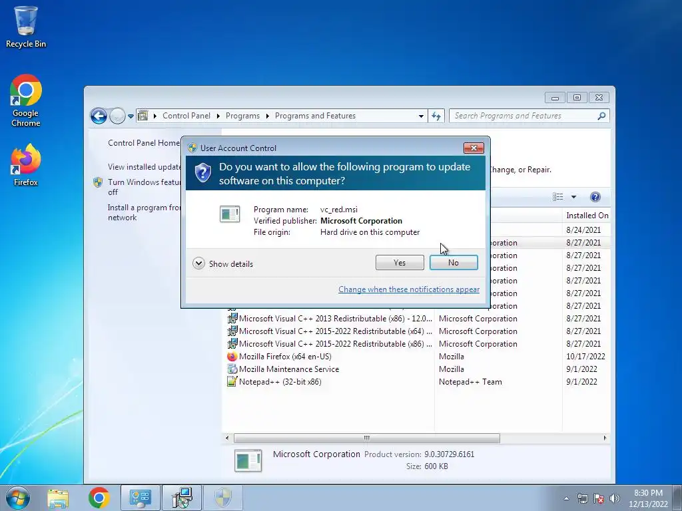Minimize the Programs and Features window

click(555, 98)
